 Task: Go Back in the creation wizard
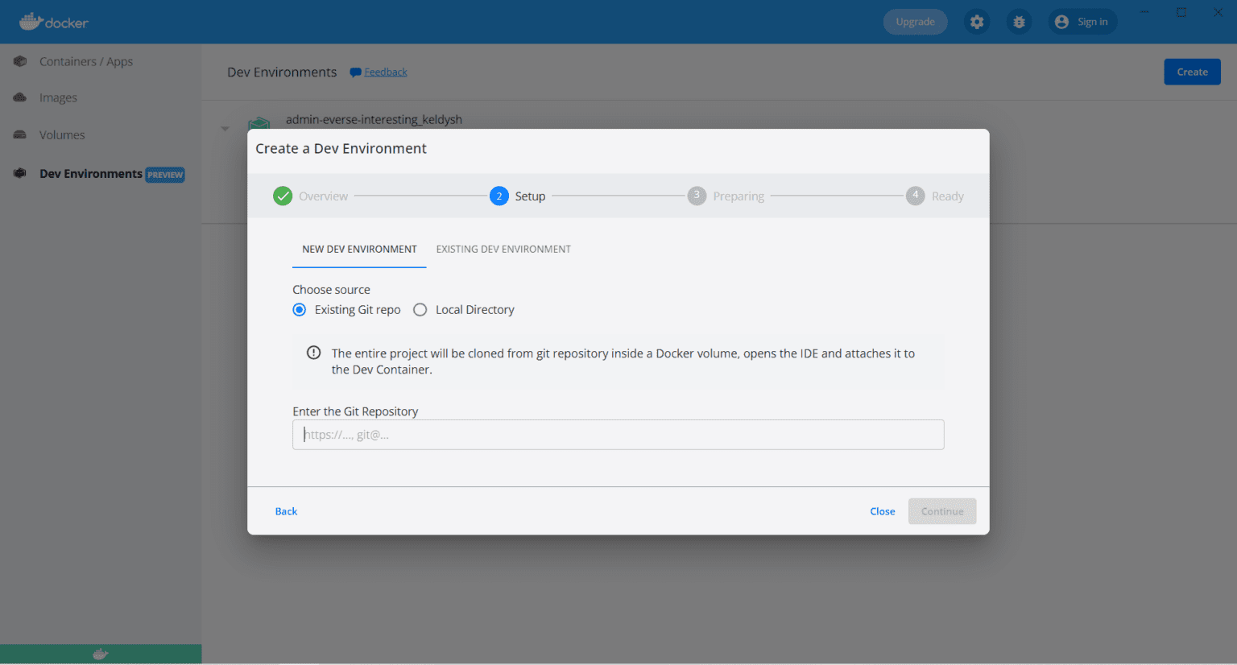286,510
